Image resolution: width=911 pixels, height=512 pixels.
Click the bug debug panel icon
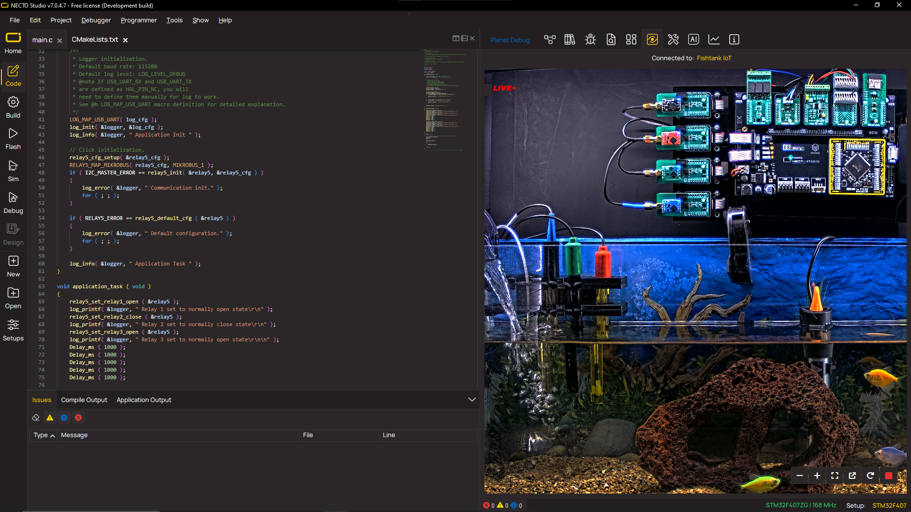590,40
